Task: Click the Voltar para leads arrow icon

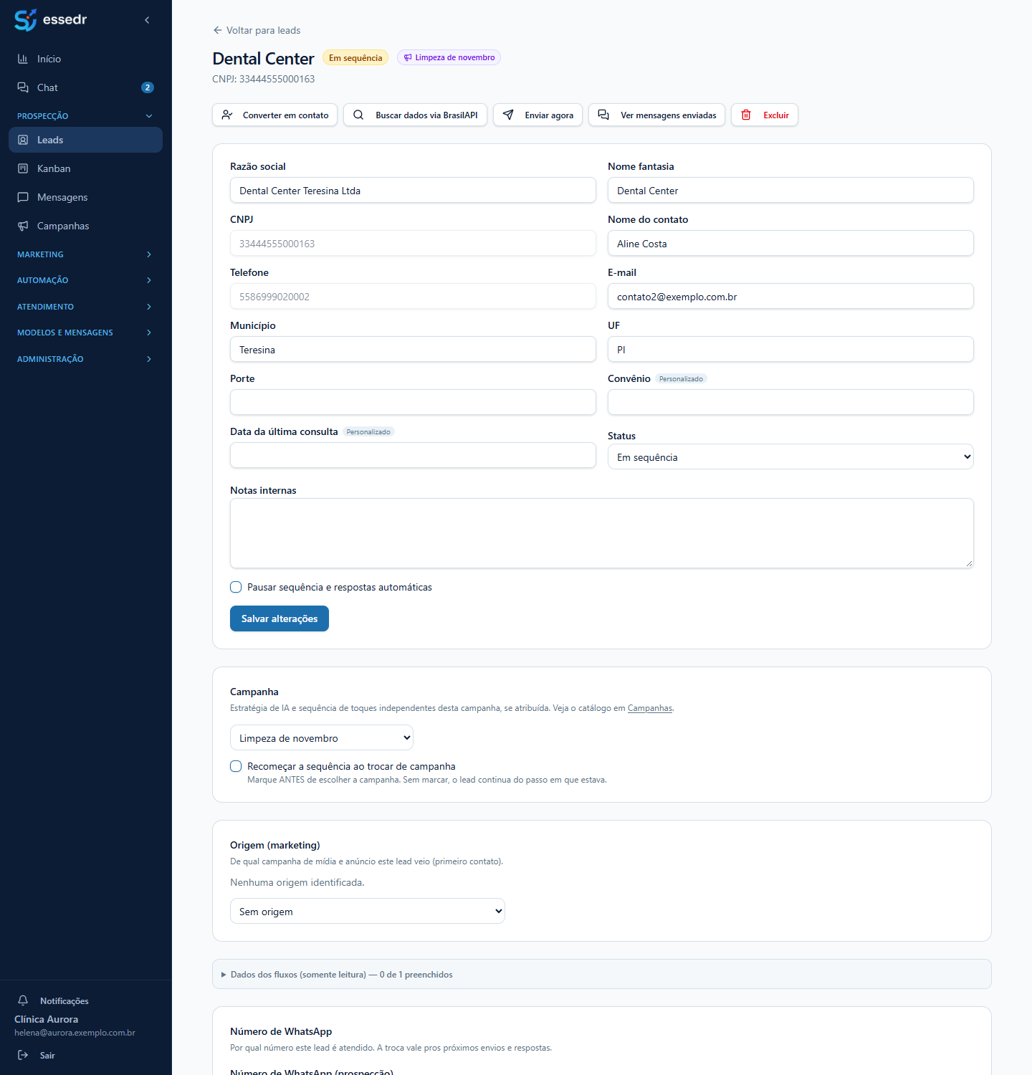Action: point(218,30)
